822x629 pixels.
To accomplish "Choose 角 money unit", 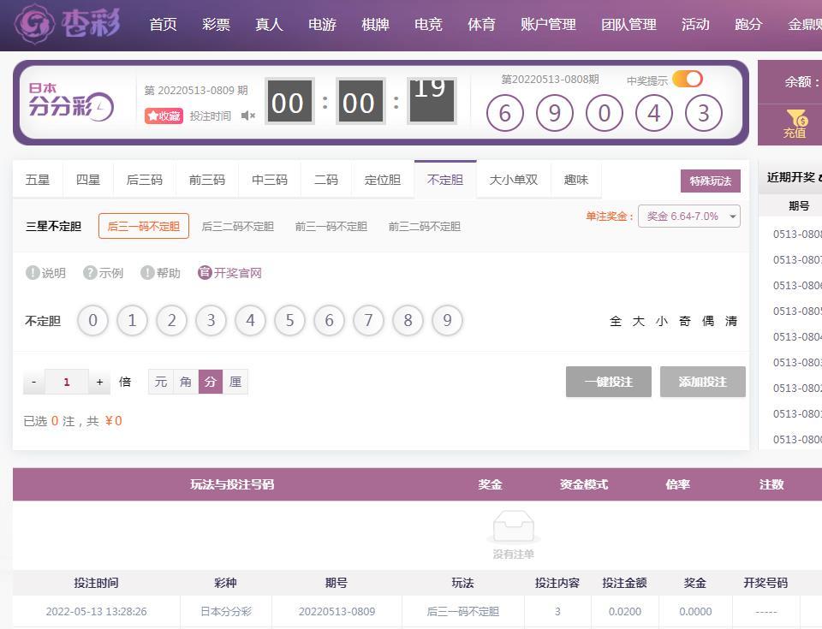I will (186, 382).
